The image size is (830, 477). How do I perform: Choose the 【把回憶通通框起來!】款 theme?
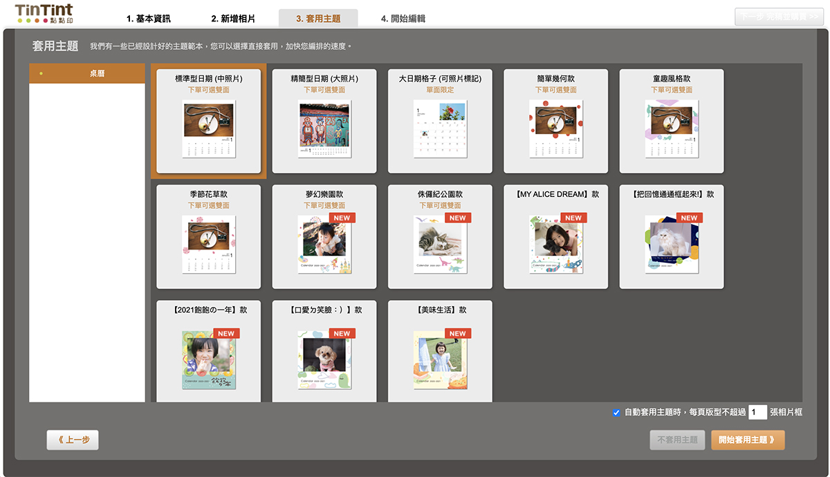point(672,236)
